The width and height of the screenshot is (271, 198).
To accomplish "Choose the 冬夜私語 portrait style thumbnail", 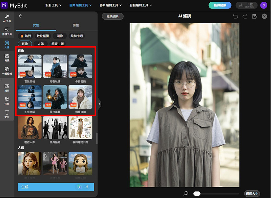I will 55,66.
